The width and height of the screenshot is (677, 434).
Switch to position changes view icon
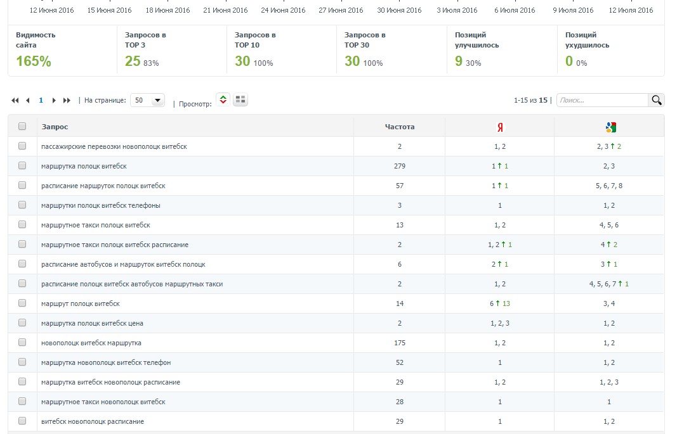pos(223,99)
